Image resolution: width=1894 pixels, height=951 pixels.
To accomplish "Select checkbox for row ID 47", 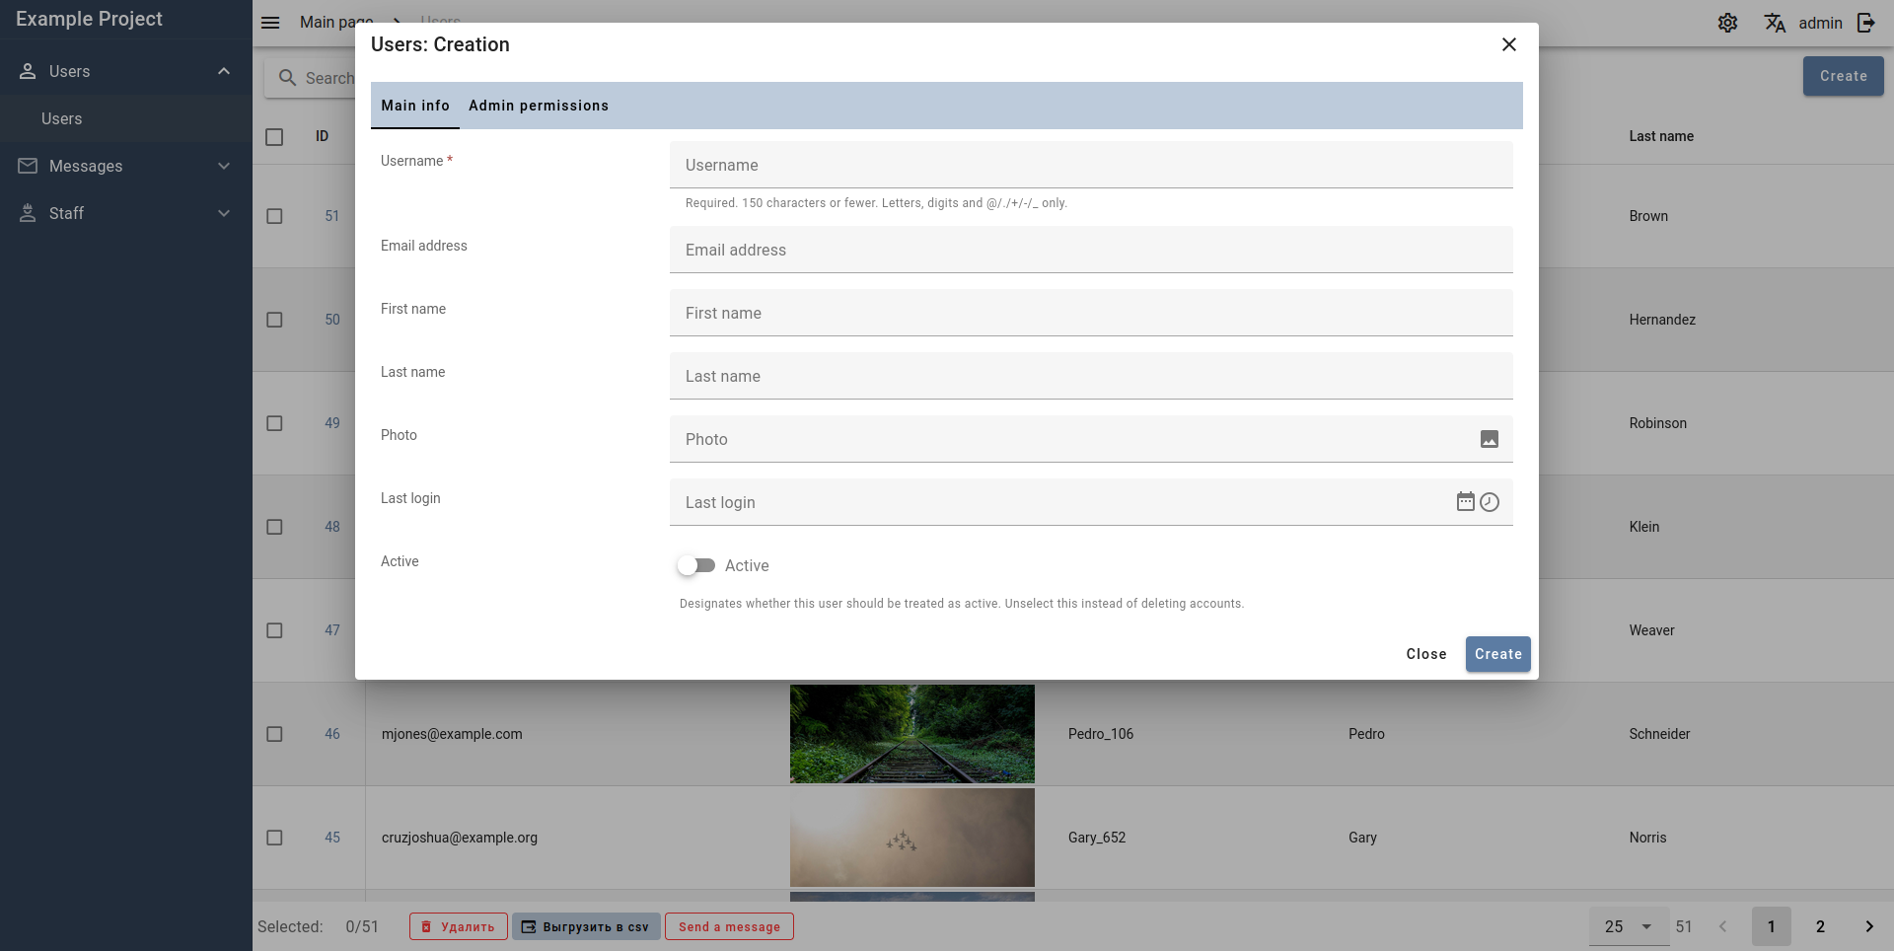I will click(274, 630).
